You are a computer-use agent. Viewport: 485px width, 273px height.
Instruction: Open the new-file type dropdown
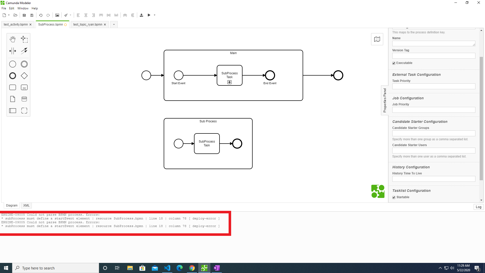click(9, 15)
